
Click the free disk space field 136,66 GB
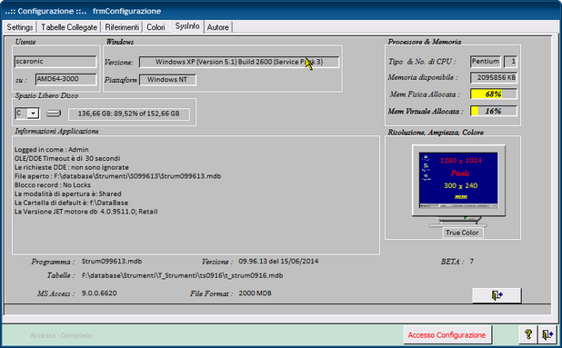pyautogui.click(x=128, y=114)
